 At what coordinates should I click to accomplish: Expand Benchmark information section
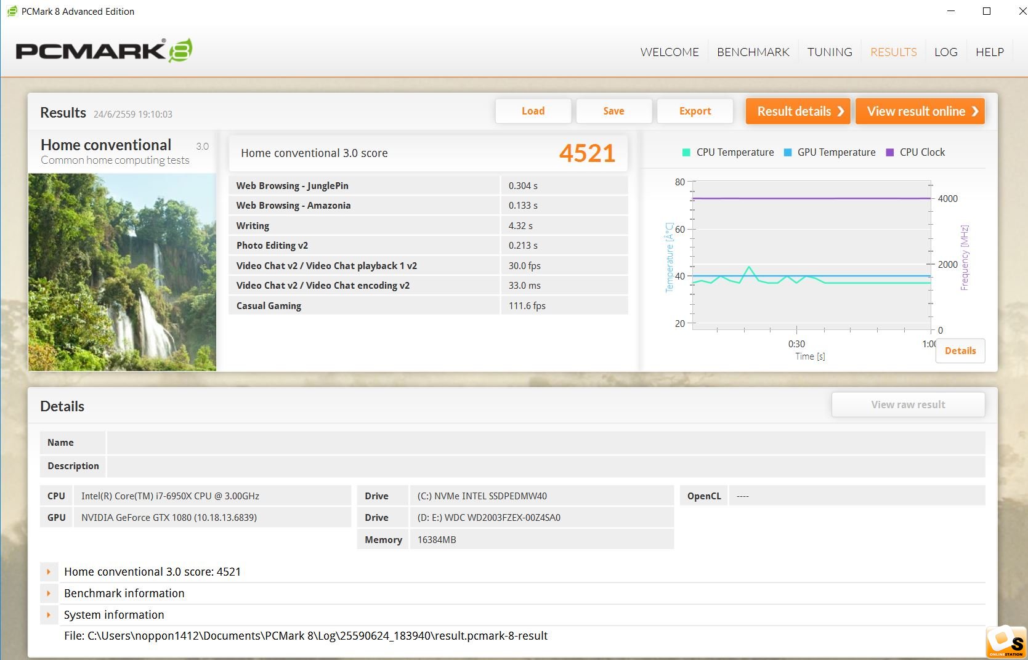[49, 593]
